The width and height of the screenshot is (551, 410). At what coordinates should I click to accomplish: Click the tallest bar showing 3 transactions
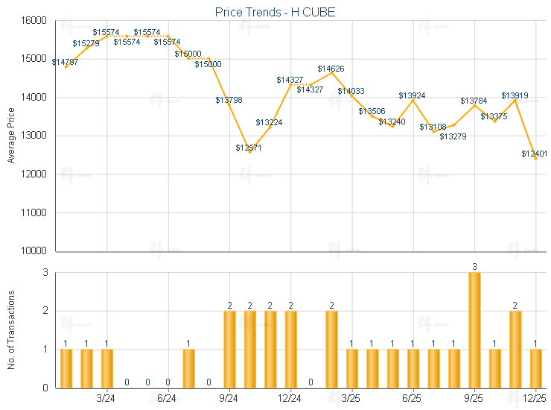click(x=474, y=329)
